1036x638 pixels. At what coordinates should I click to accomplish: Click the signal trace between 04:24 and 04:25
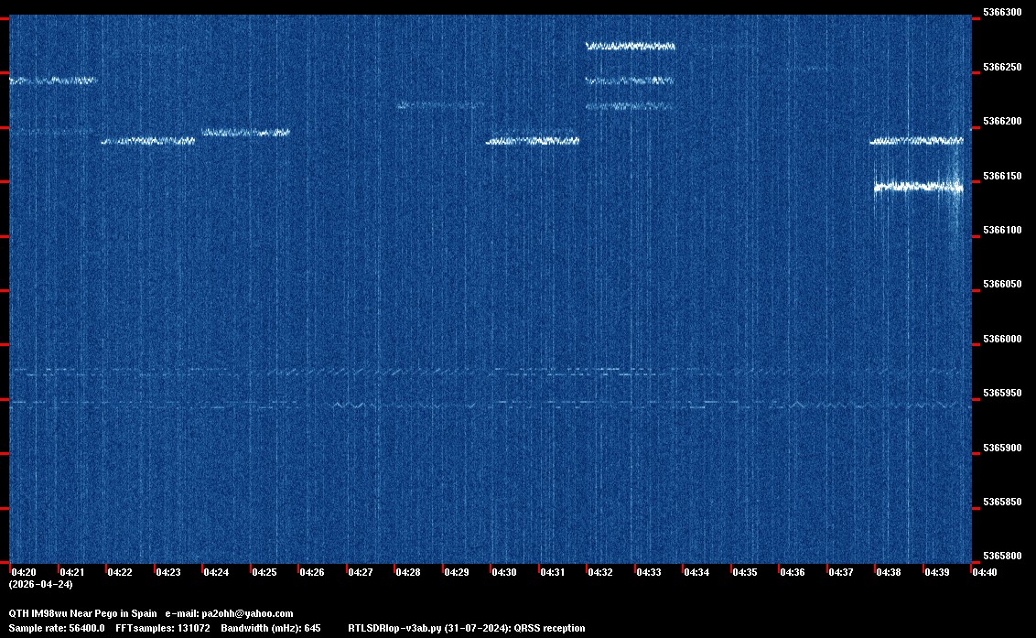pos(245,132)
